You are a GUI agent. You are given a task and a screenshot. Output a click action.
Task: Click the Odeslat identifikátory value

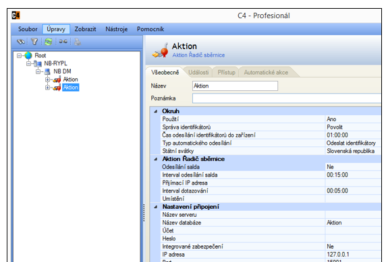coord(351,143)
